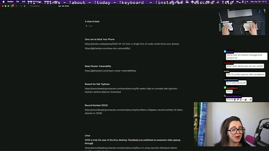Image resolution: width=269 pixels, height=151 pixels.
Task: Open the volume icon in menu bar
Action: click(x=238, y=1)
